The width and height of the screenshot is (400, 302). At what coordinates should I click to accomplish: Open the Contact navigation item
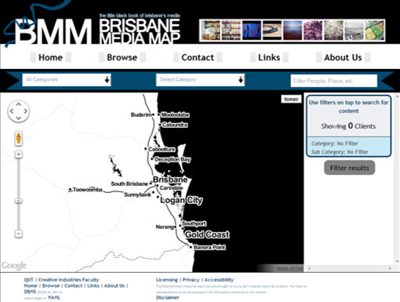(198, 57)
